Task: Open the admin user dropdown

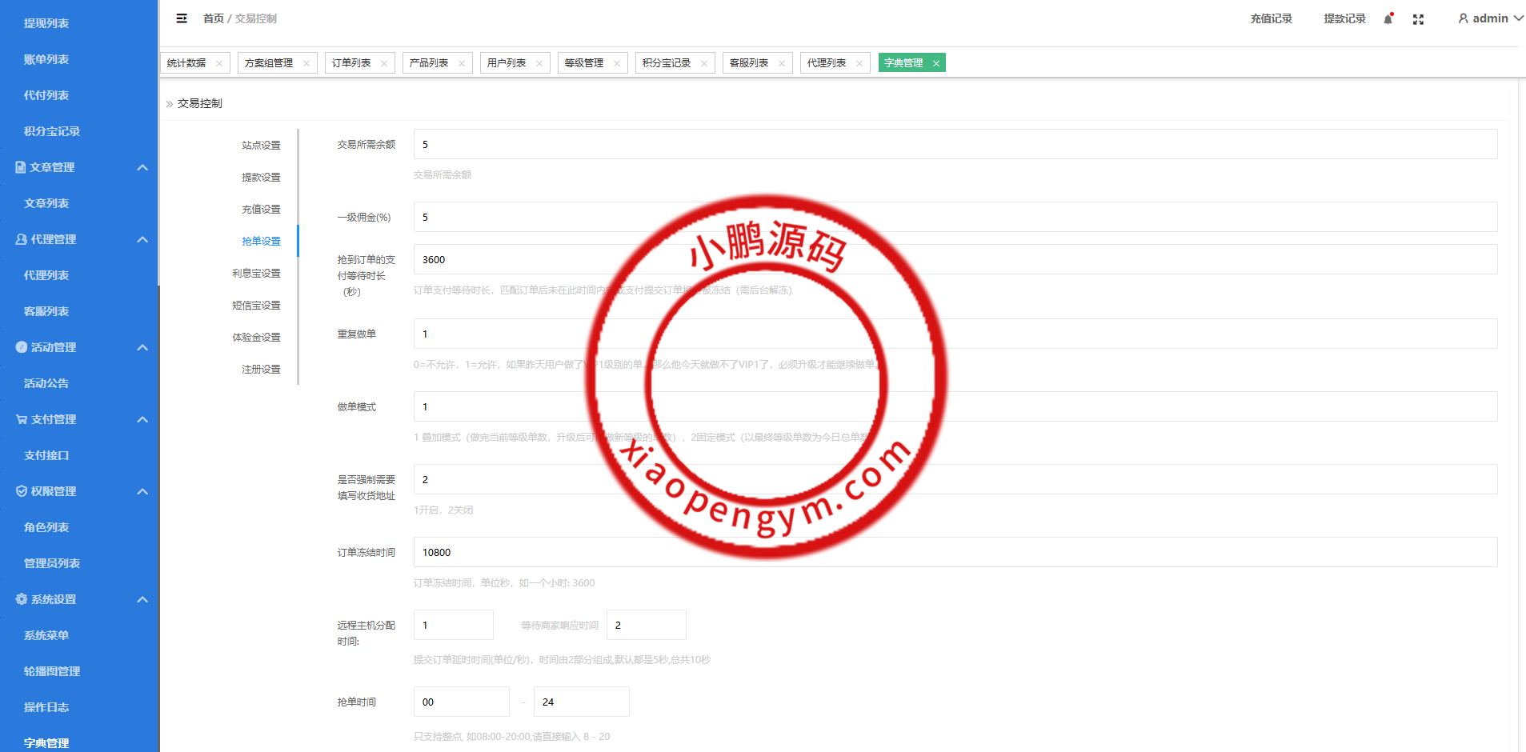Action: (1490, 18)
